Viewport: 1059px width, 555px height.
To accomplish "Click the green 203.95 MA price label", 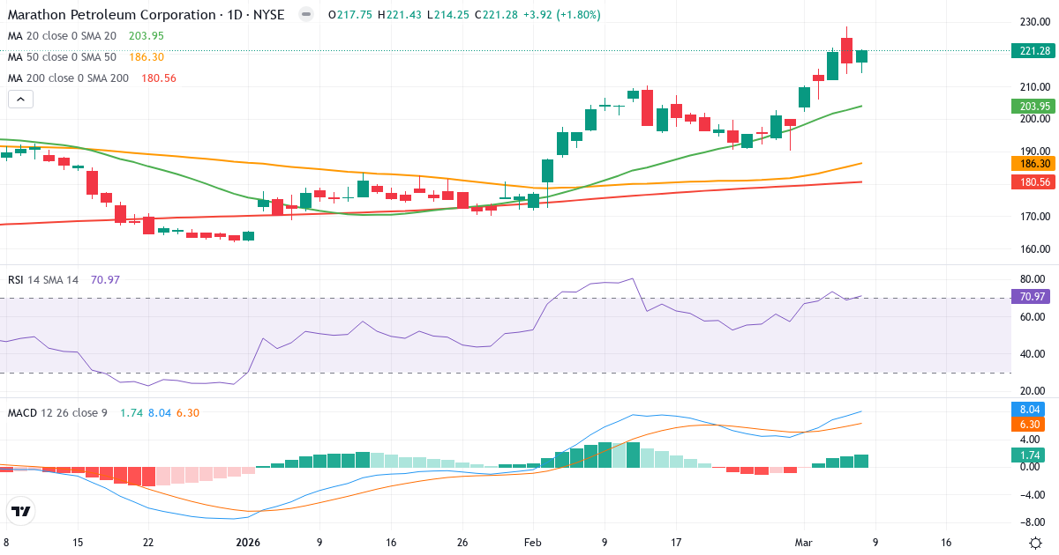I will click(x=1033, y=106).
